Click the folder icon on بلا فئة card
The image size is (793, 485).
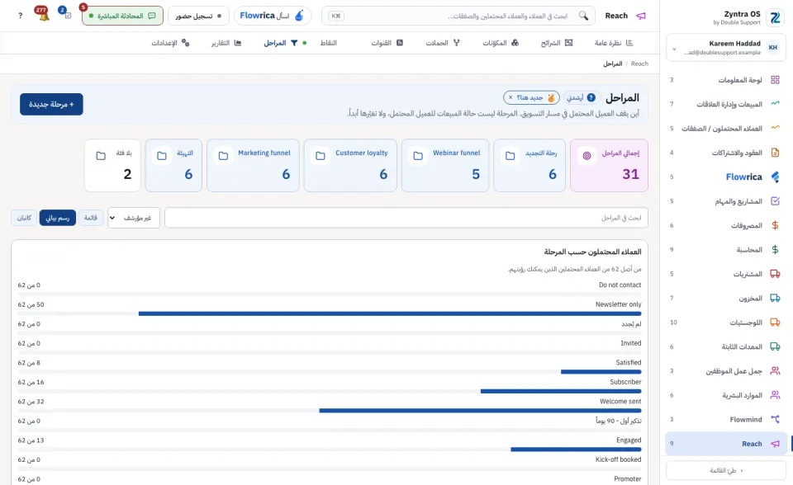101,156
